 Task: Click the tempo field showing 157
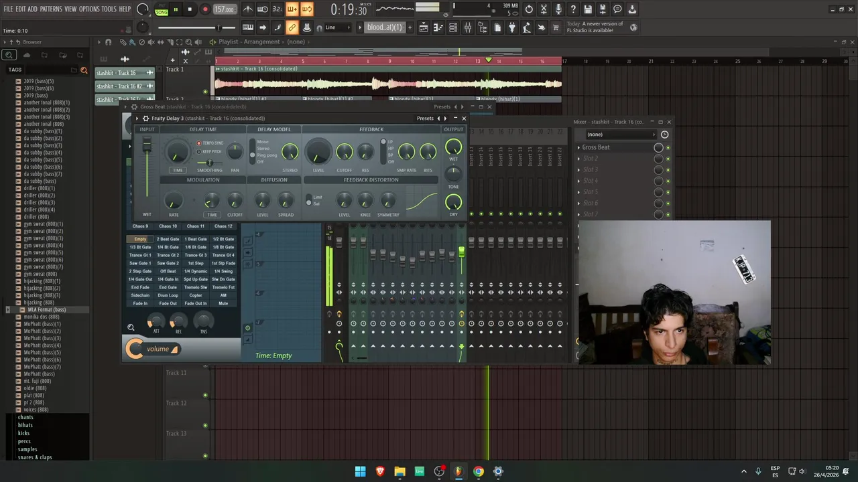tap(225, 9)
